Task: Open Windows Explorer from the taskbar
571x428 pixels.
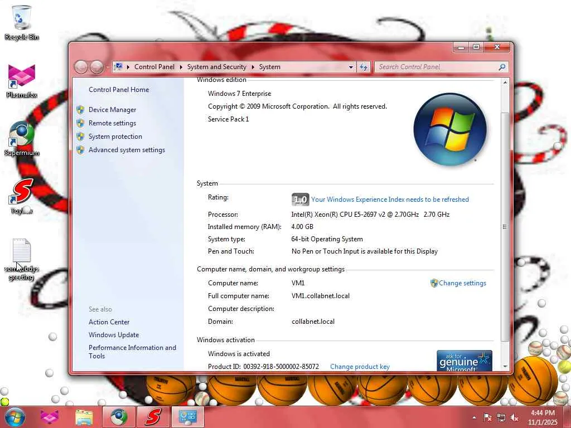Action: [x=84, y=417]
